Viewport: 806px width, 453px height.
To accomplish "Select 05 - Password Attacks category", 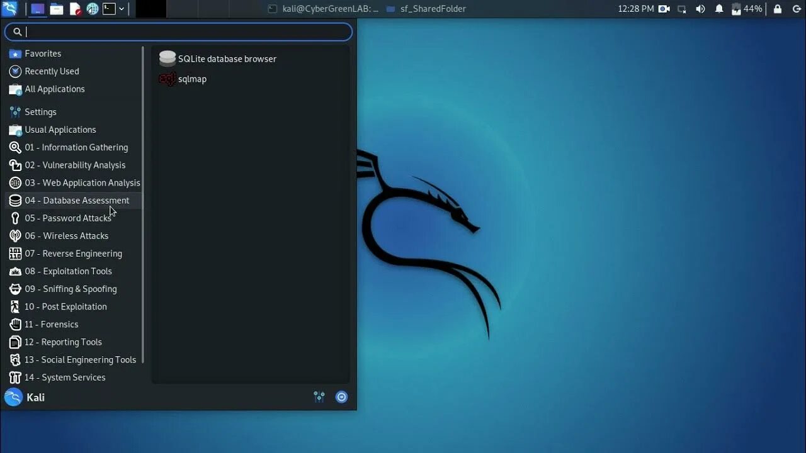I will point(74,218).
